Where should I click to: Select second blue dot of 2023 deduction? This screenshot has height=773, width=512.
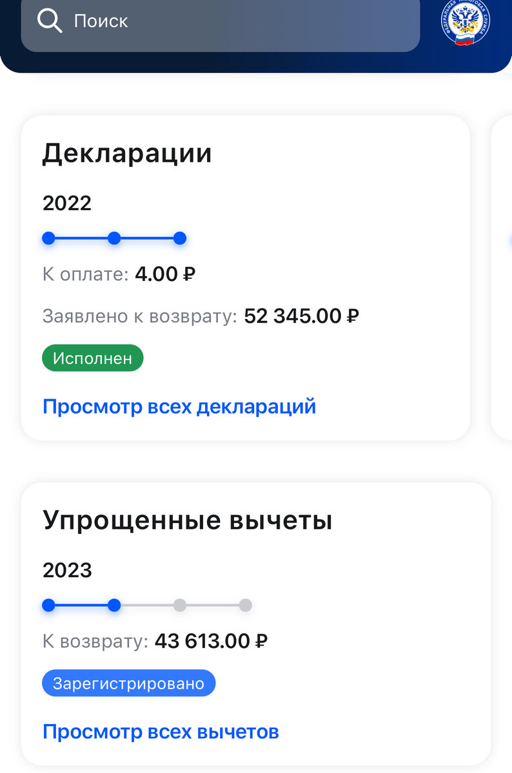(x=114, y=606)
